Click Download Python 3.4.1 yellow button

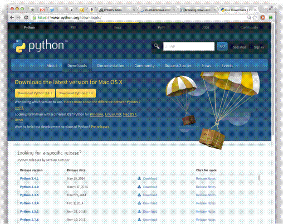click(35, 93)
